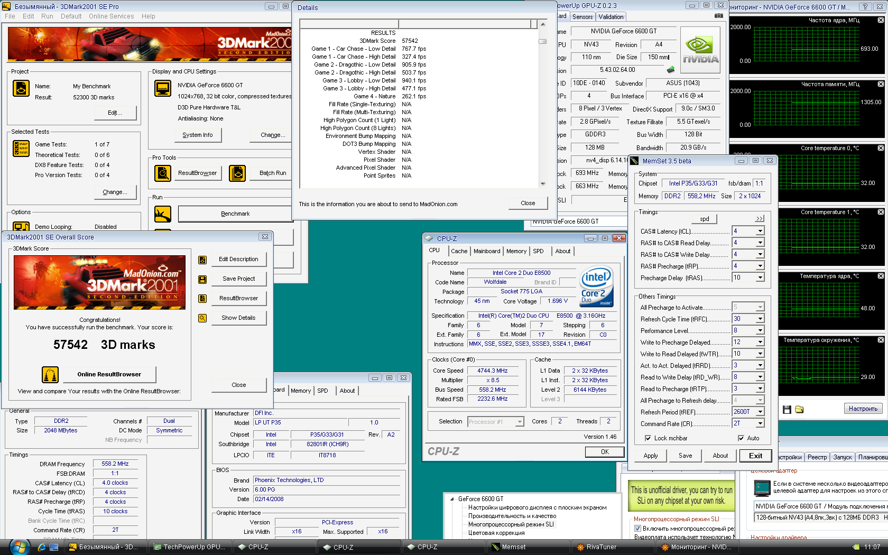Image resolution: width=888 pixels, height=555 pixels.
Task: Close the Core temperature 1 graph
Action: click(x=881, y=212)
